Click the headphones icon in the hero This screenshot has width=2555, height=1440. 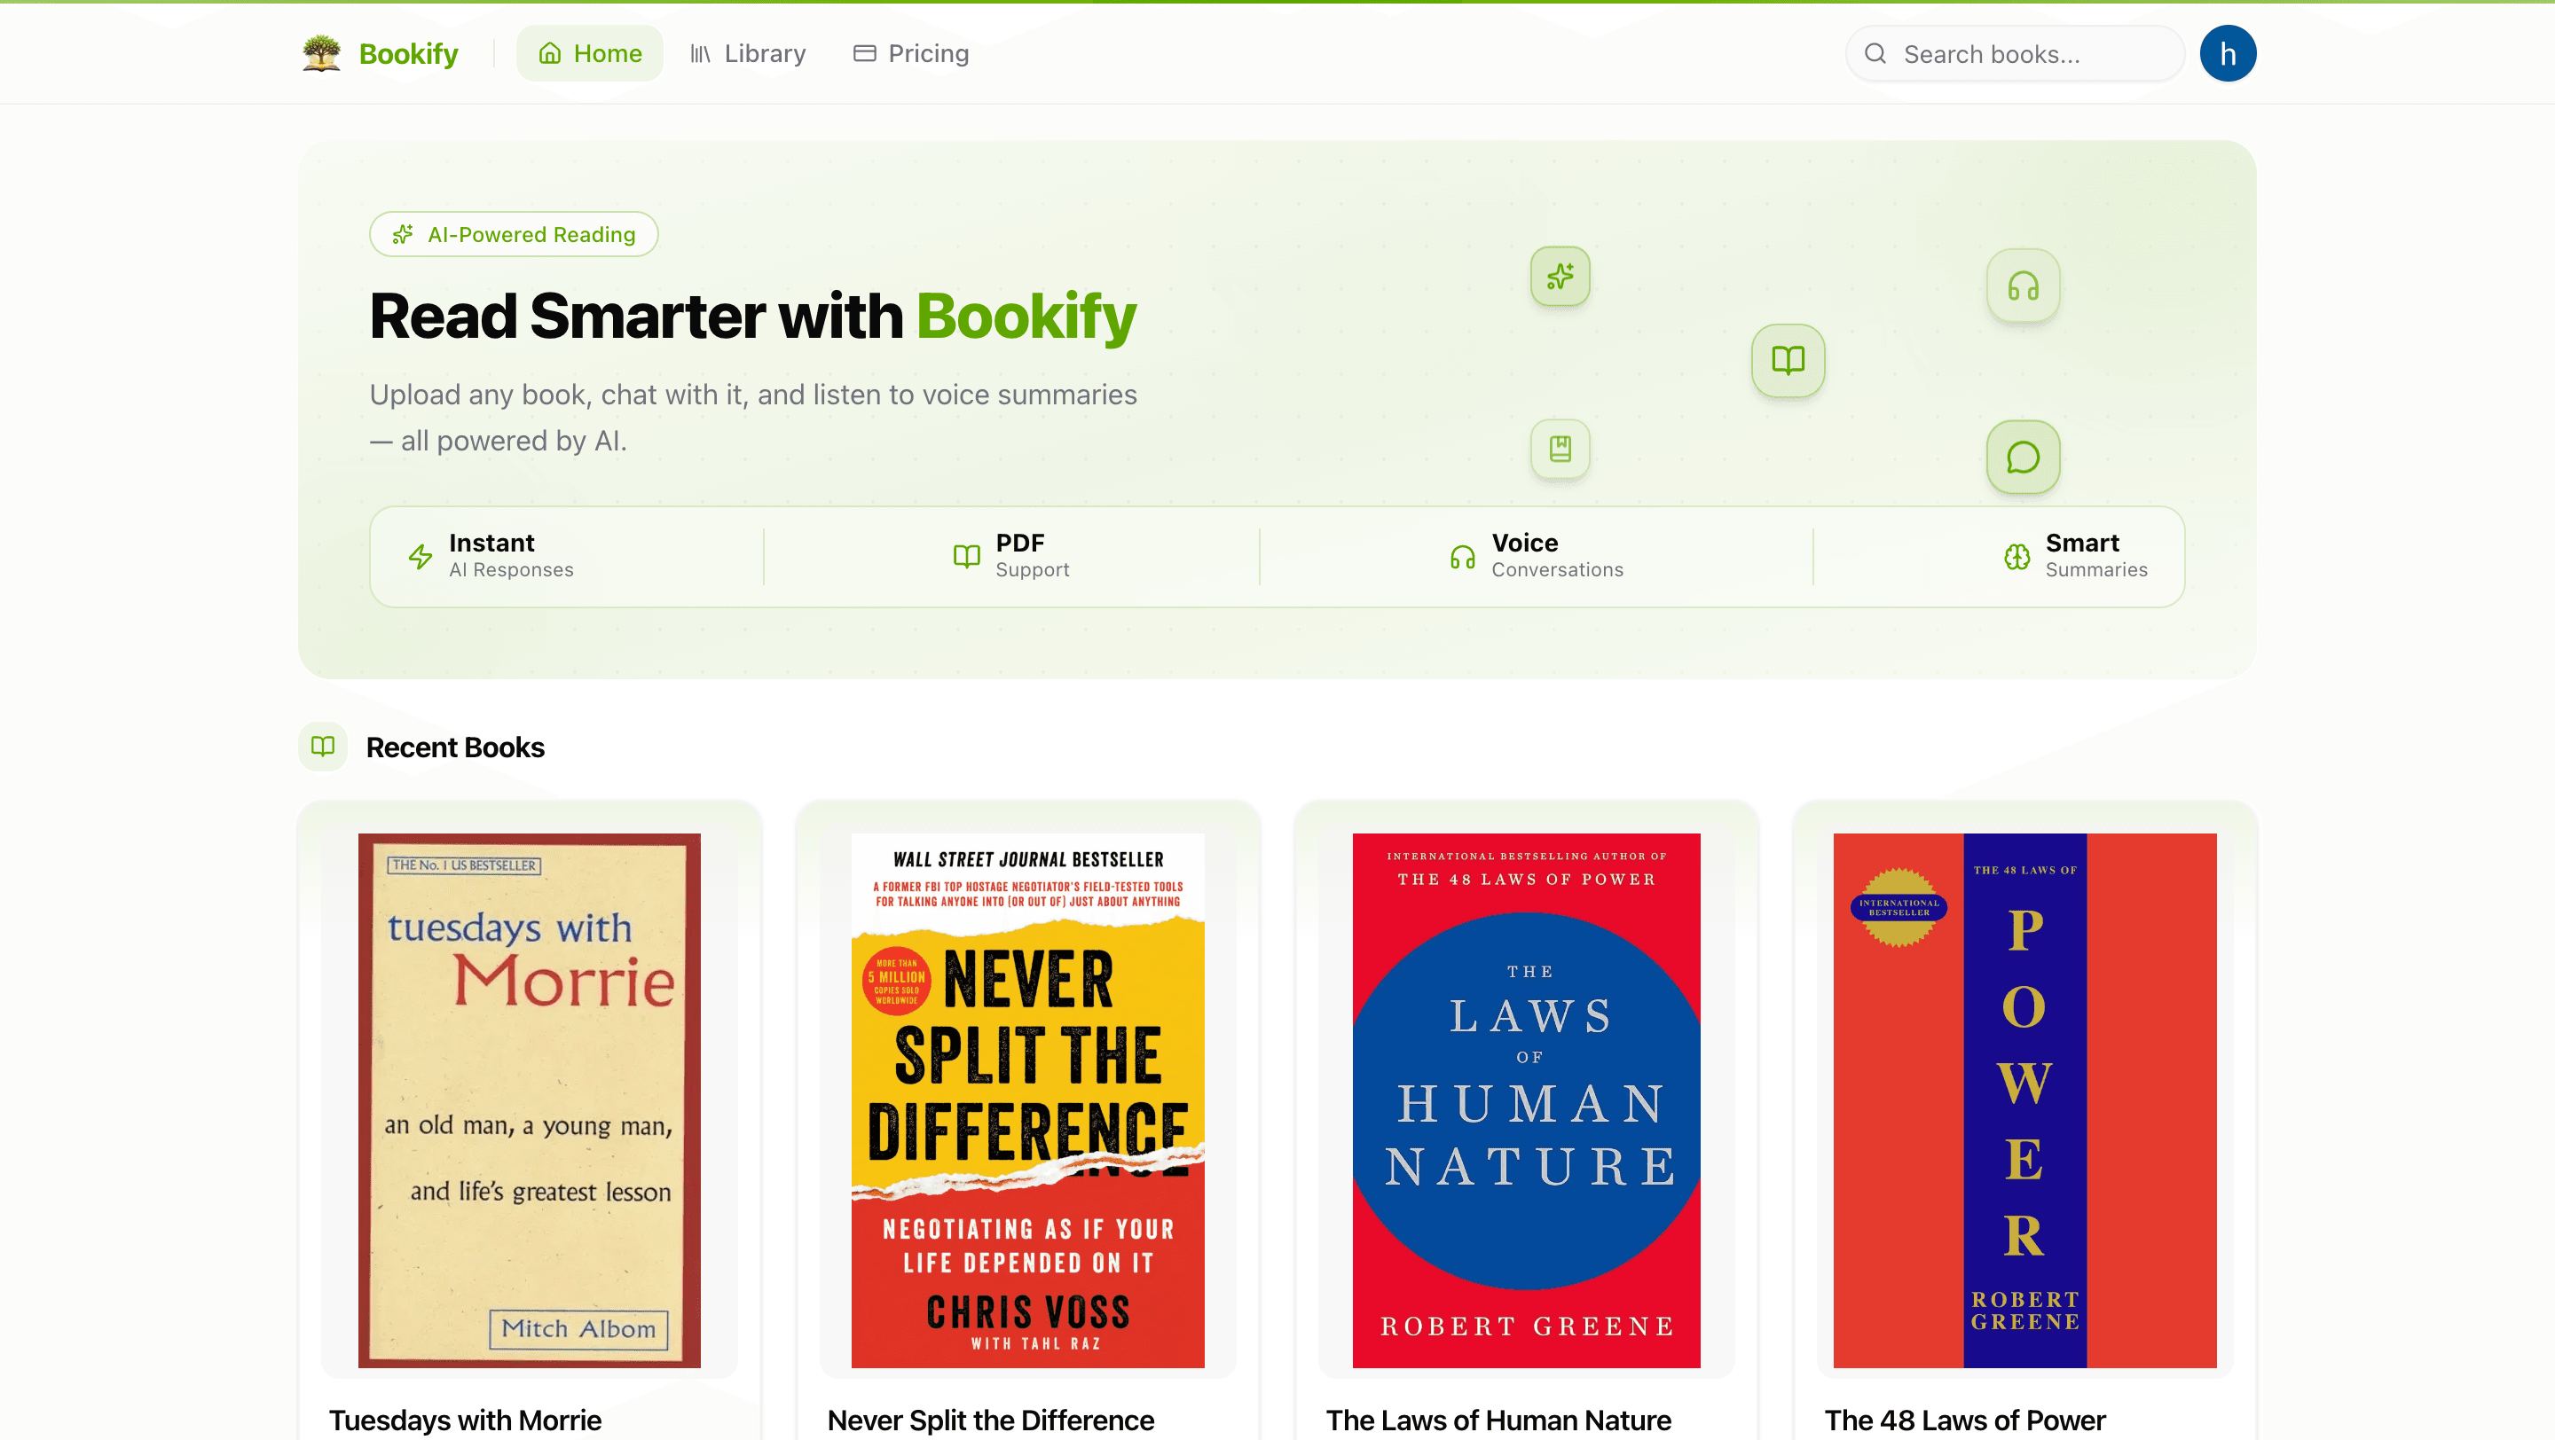2022,286
